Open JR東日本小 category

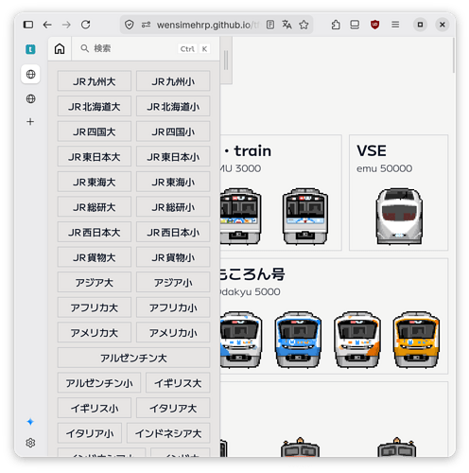pos(173,157)
